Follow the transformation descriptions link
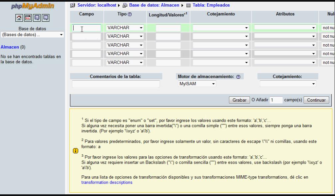The width and height of the screenshot is (335, 196). click(x=107, y=182)
